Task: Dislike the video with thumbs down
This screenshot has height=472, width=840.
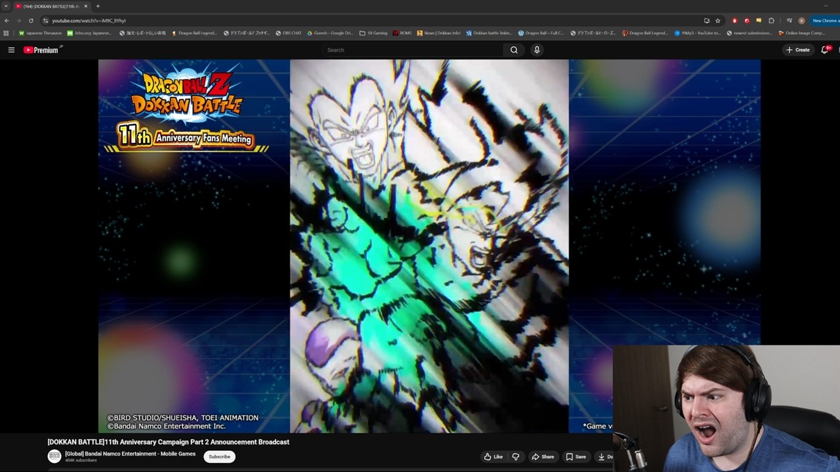Action: (x=516, y=457)
